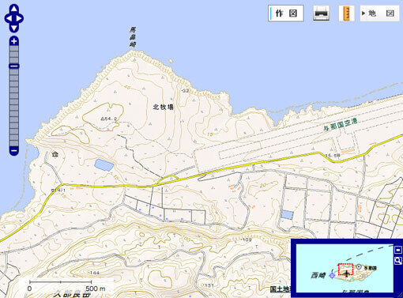
Task: Click the 馬鼻崎 cape label
Action: coord(133,37)
